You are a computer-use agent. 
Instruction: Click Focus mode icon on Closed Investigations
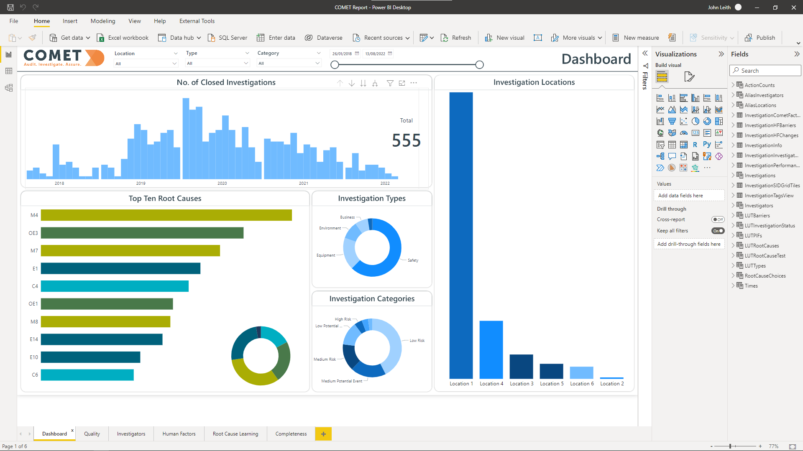coord(402,83)
